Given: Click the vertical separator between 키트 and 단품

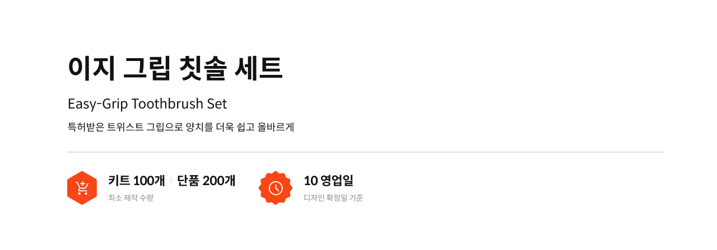Looking at the screenshot, I should 171,181.
